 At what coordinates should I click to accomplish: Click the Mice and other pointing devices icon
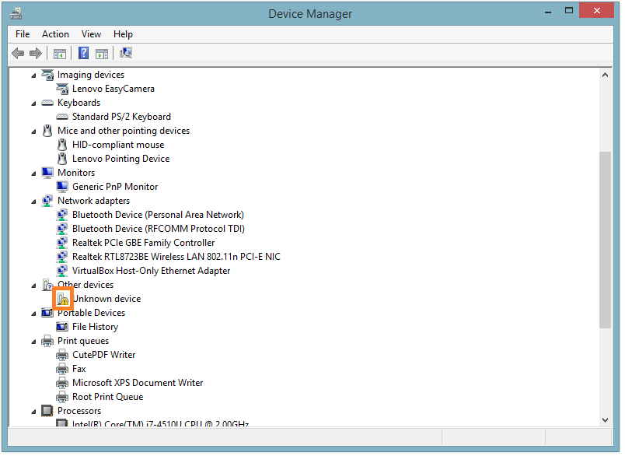click(47, 131)
